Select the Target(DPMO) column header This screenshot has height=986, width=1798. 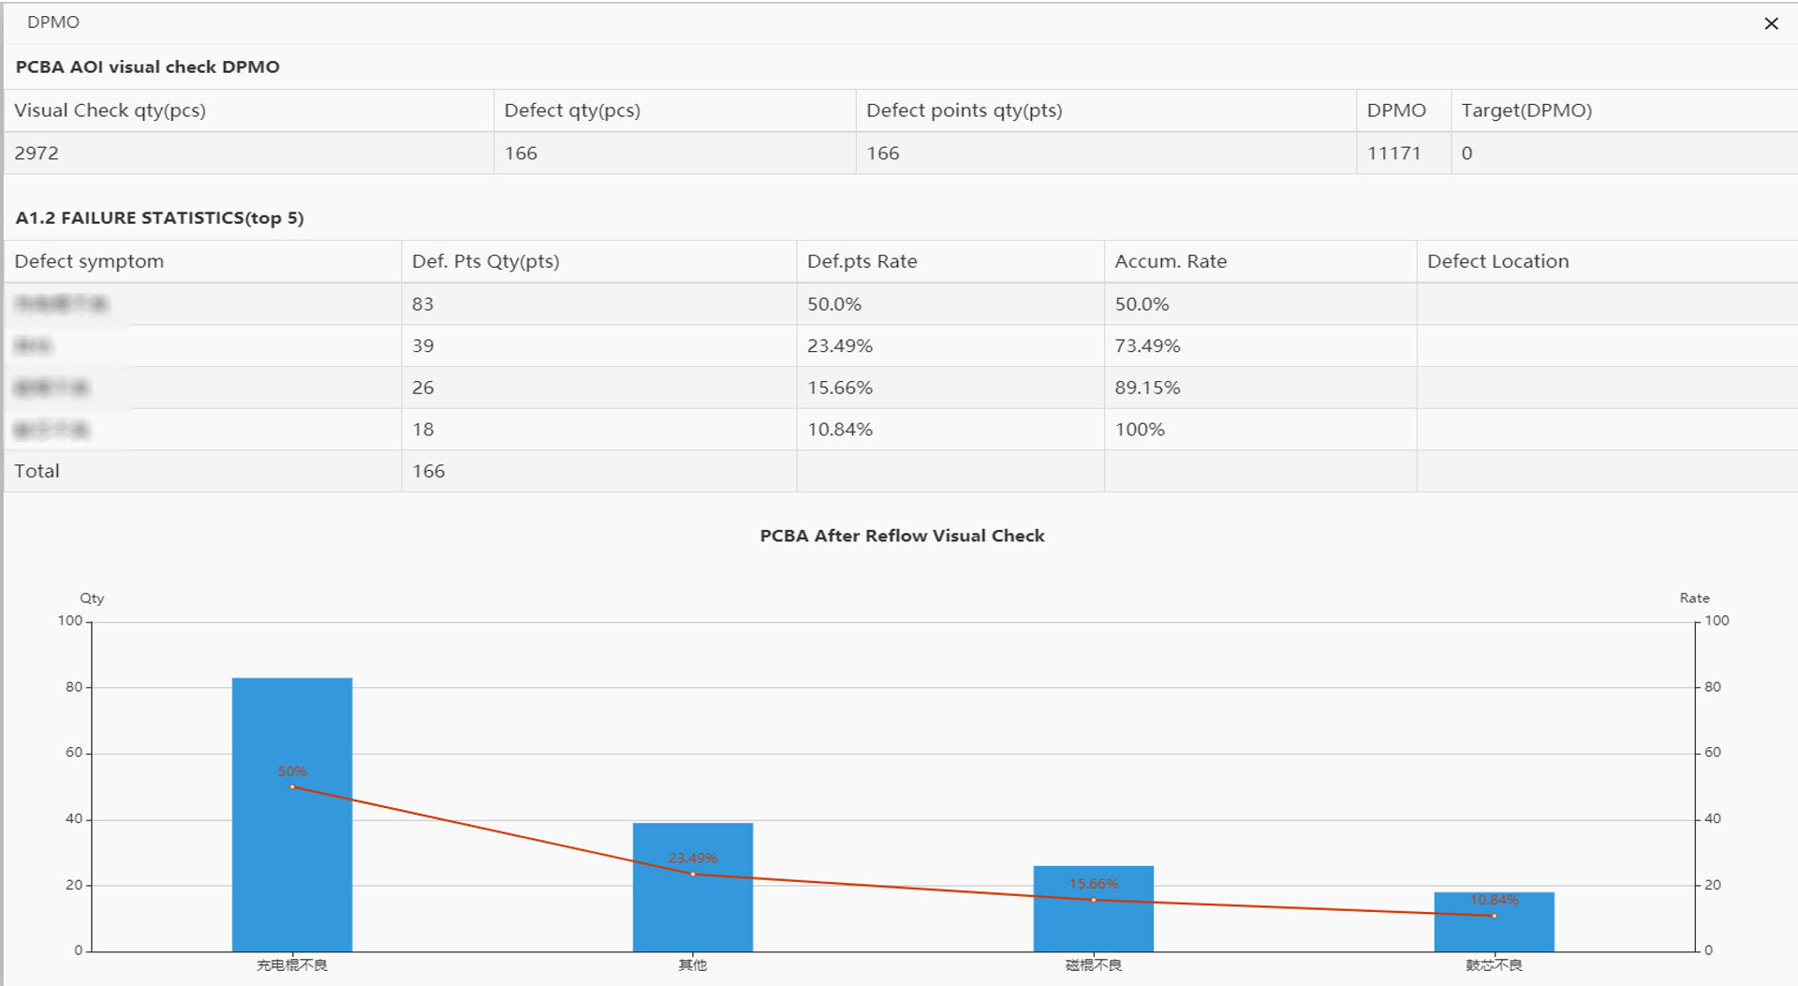pyautogui.click(x=1526, y=110)
